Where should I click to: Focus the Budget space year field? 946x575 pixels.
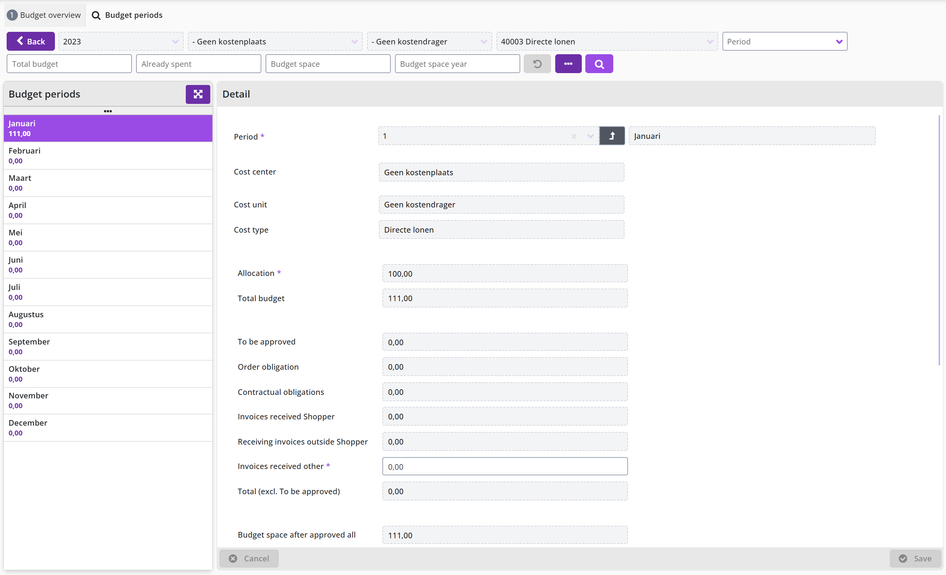tap(457, 64)
